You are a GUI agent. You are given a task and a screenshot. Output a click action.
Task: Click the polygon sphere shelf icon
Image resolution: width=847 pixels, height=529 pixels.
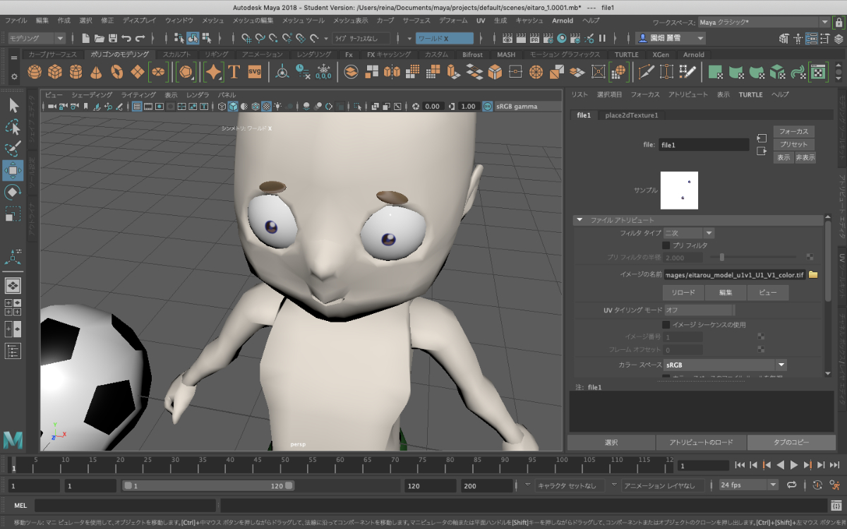click(x=34, y=72)
